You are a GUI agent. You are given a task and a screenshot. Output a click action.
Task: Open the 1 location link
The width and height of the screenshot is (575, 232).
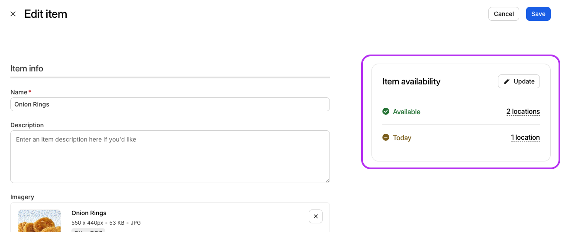525,138
